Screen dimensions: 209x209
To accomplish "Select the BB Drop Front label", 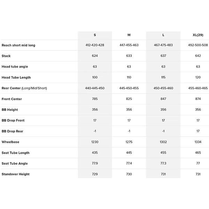I will click(13, 121).
